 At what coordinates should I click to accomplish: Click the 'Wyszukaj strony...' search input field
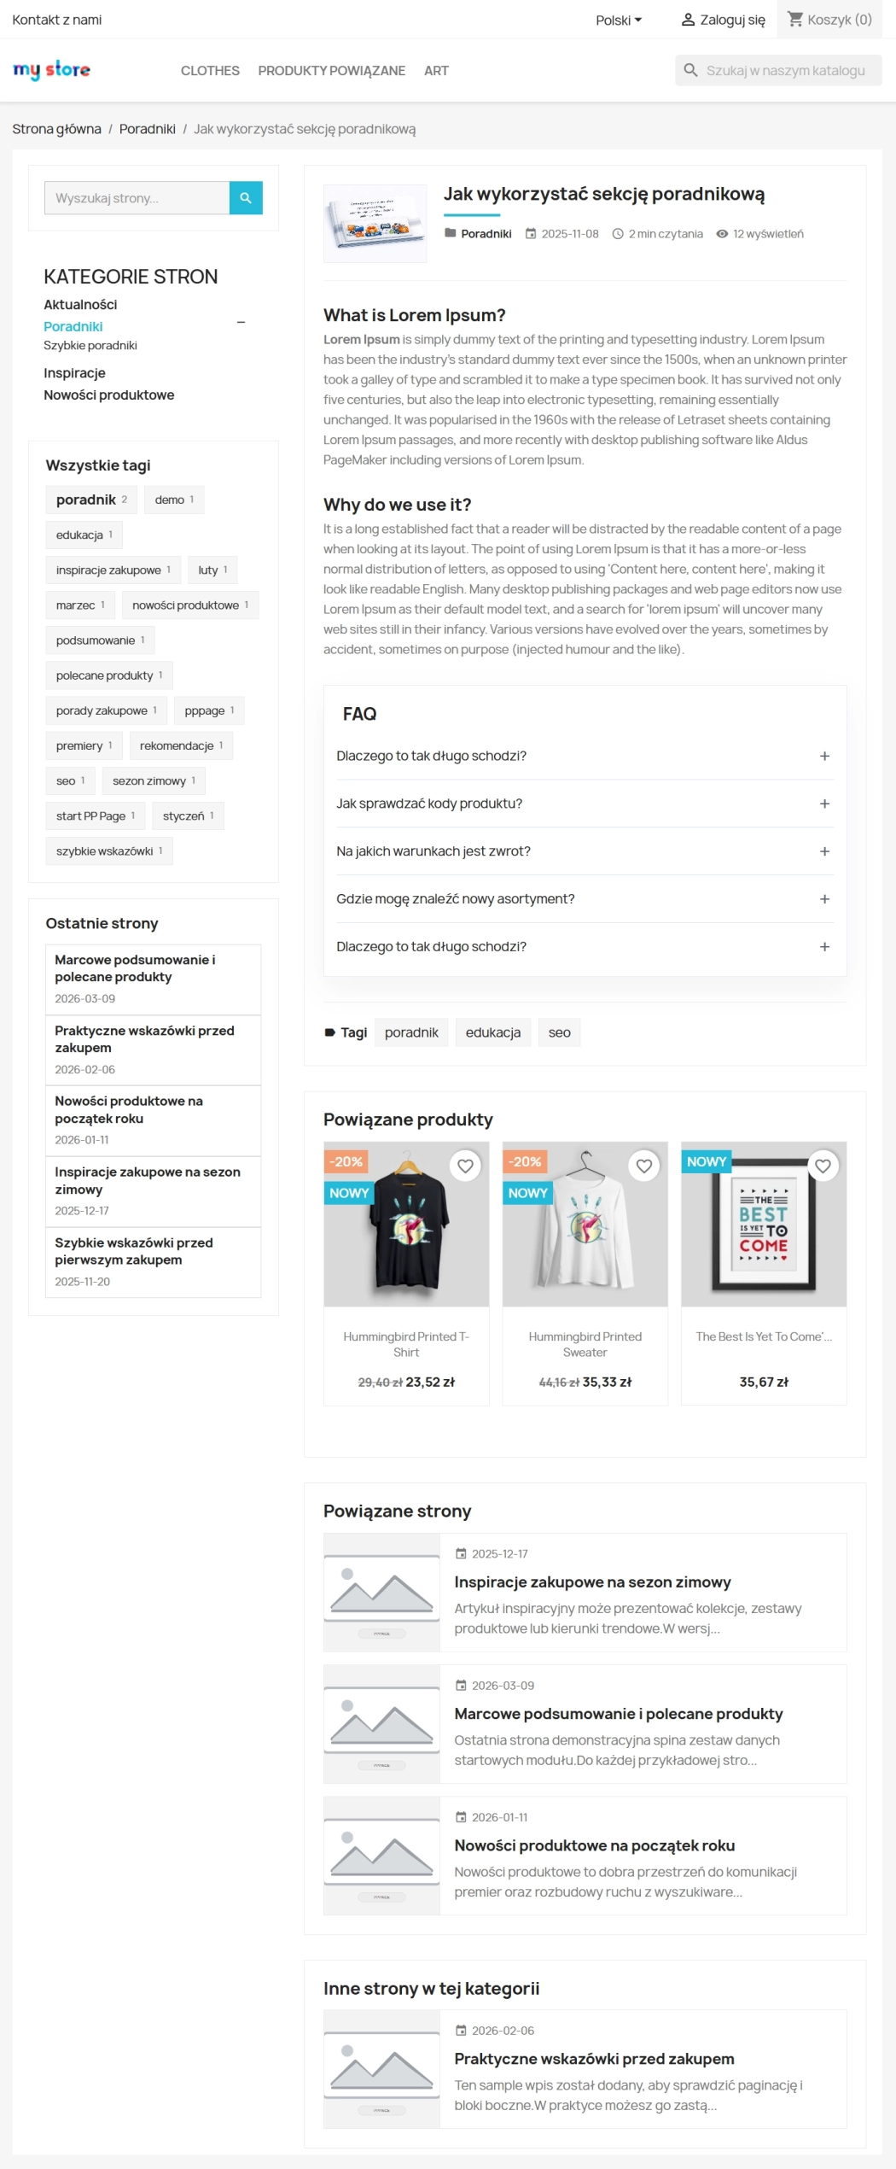[x=137, y=198]
